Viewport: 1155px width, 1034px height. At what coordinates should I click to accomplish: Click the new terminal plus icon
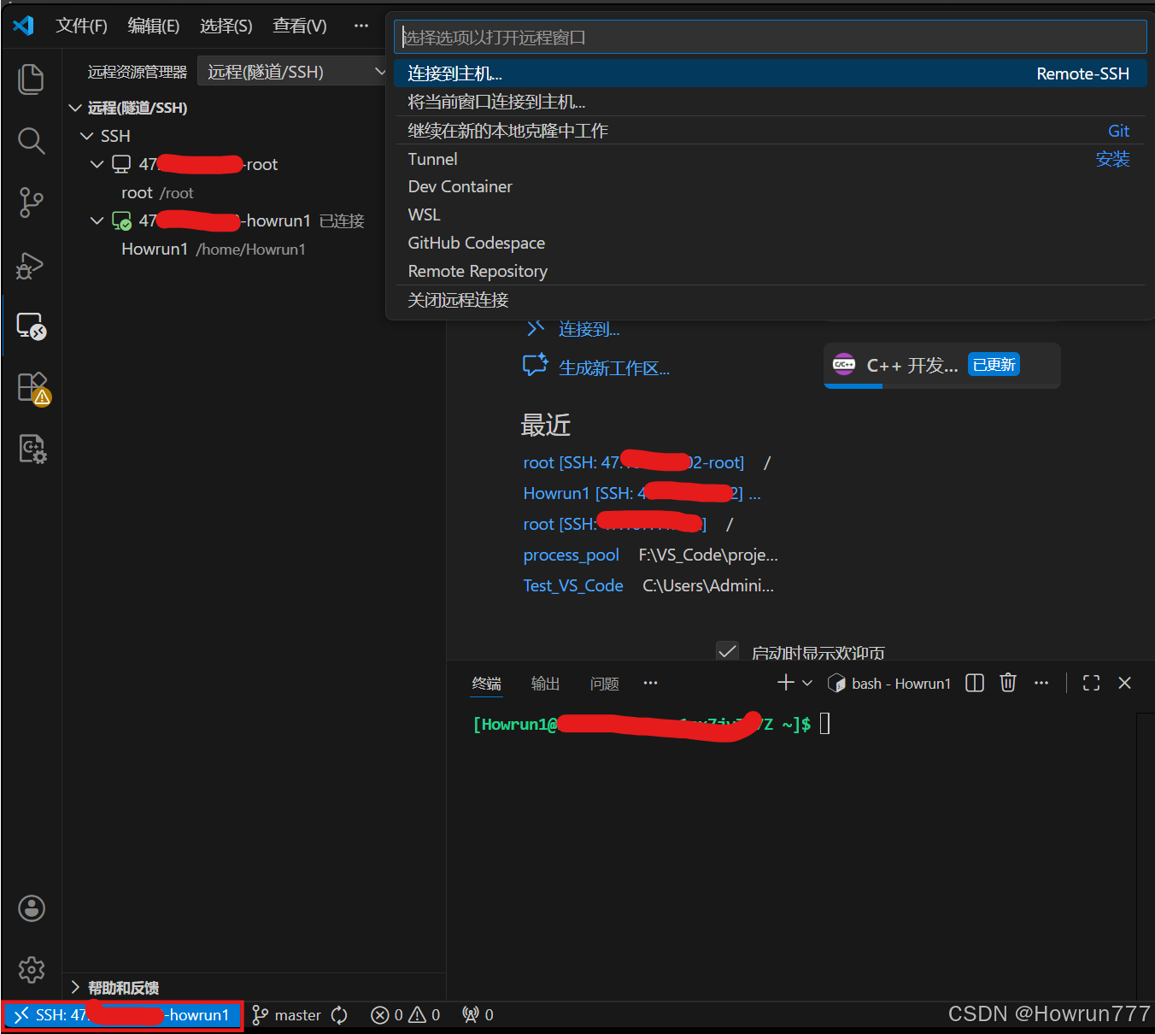click(x=786, y=683)
